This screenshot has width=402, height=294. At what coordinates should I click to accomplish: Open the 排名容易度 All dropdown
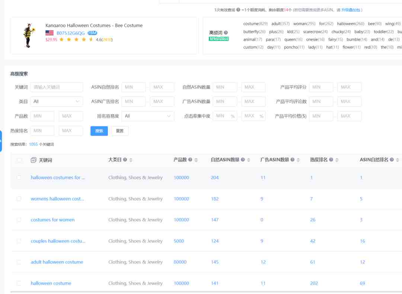point(148,116)
